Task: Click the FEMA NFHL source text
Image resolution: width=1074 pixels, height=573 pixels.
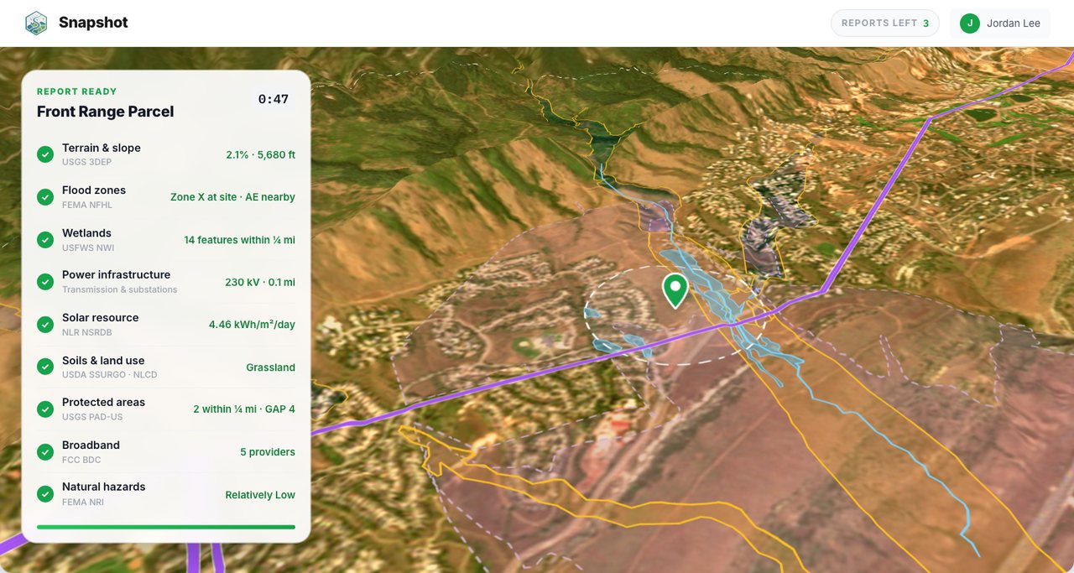Action: click(x=87, y=205)
